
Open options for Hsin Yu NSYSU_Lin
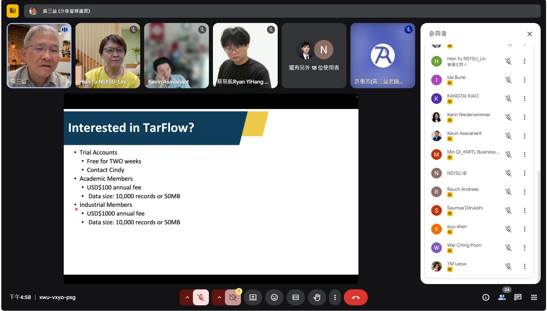525,61
